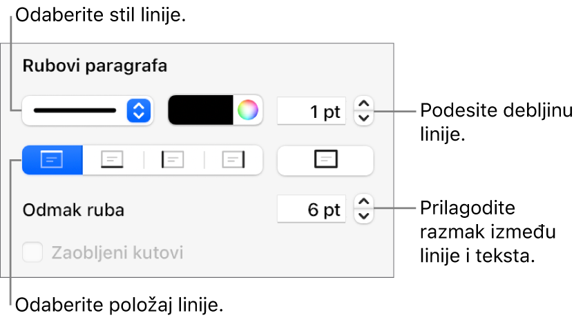Open the line style pop-up menu
Screen dimensions: 583x322
(x=86, y=110)
